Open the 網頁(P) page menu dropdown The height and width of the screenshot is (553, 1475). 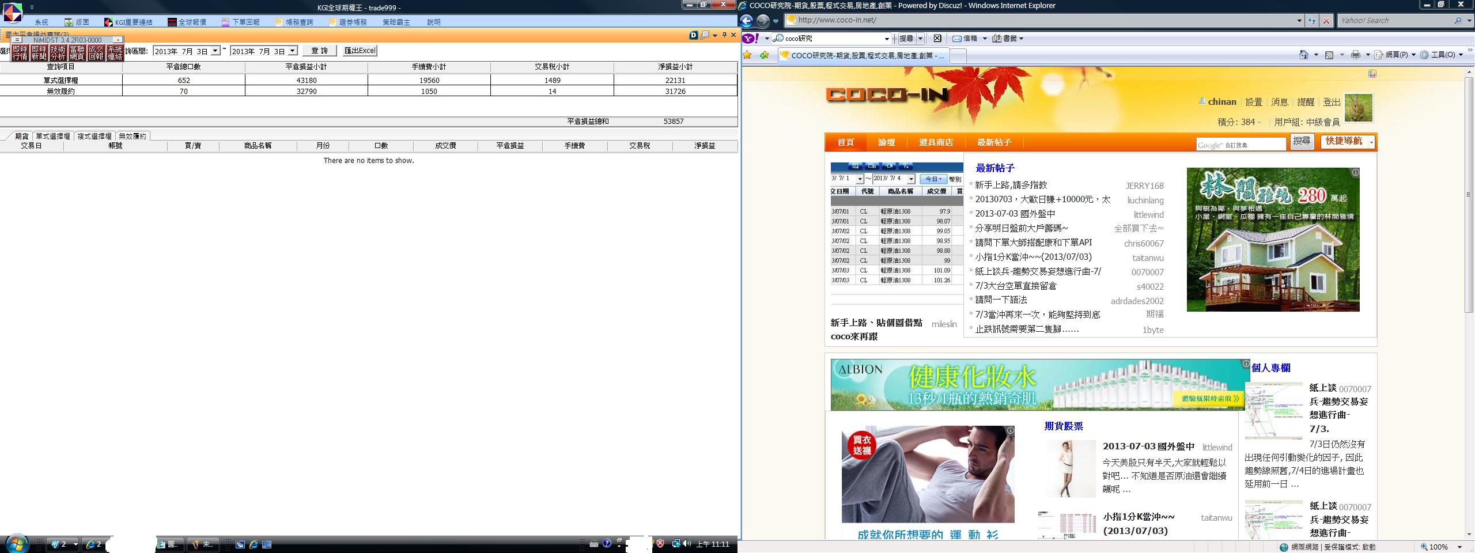pos(1395,55)
